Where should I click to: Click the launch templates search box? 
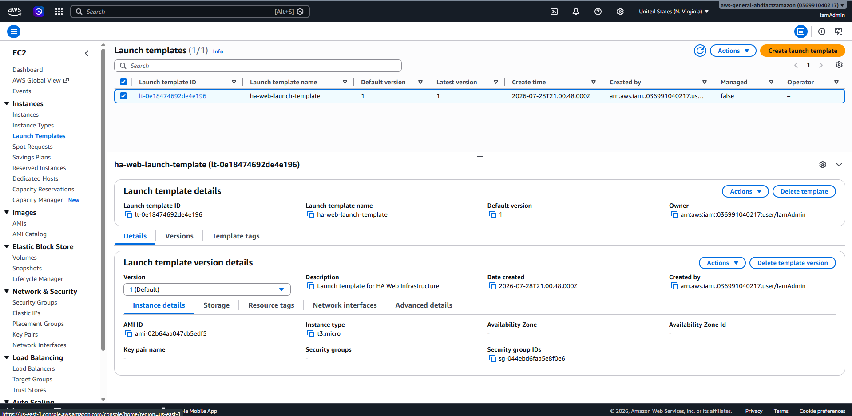[258, 66]
